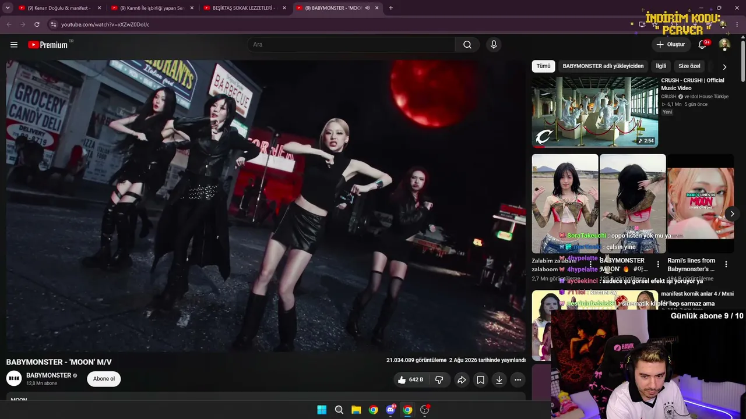The image size is (746, 419).
Task: Go to YouTube Premium home logo
Action: point(48,45)
